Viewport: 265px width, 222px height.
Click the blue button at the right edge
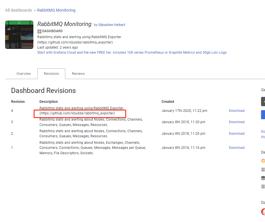(263, 115)
